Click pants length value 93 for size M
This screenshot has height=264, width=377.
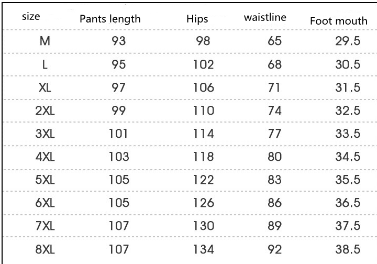(x=119, y=42)
